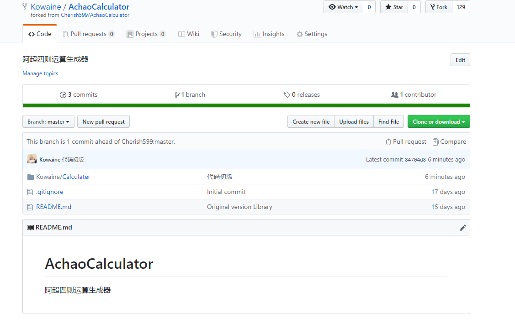Click the 15 days ago timestamp
The width and height of the screenshot is (515, 329).
point(448,207)
